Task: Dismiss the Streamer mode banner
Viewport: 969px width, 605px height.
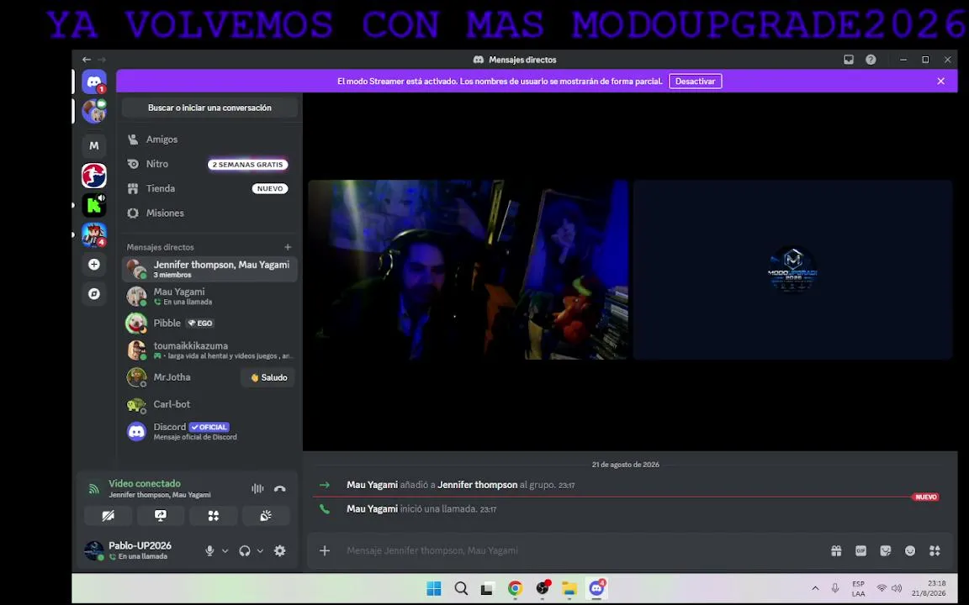Action: 940,81
